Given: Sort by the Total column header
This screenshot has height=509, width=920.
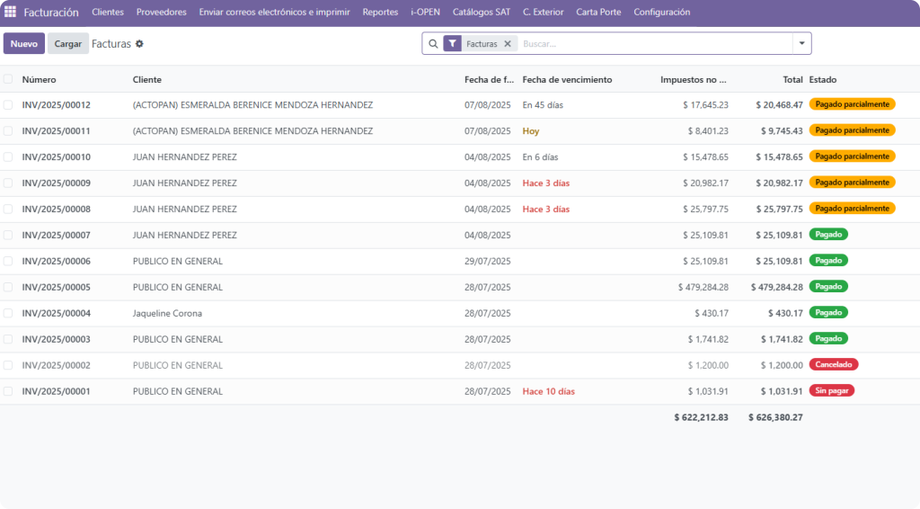Looking at the screenshot, I should click(x=792, y=79).
